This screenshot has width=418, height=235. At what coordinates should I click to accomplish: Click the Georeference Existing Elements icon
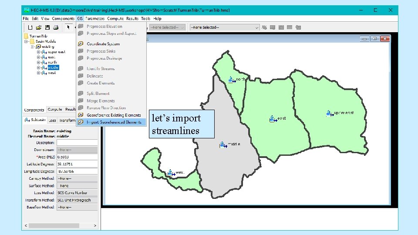tap(81, 115)
